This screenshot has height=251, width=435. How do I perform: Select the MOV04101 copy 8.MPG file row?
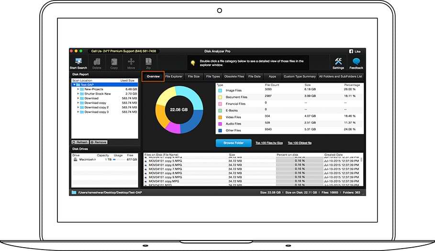(x=253, y=173)
